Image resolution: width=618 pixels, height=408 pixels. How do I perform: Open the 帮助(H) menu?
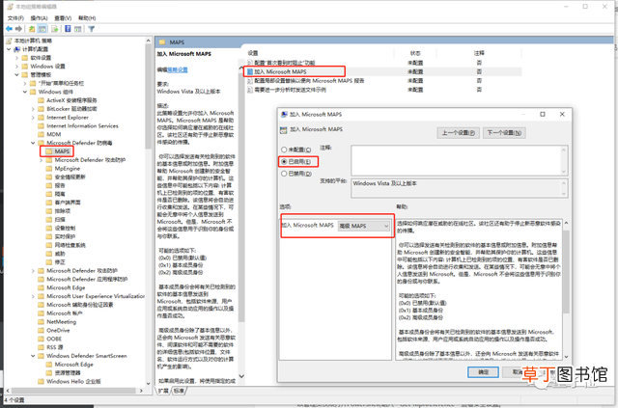point(87,18)
